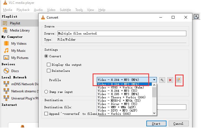Select My Videos icon
The width and height of the screenshot is (207, 128).
point(6,43)
